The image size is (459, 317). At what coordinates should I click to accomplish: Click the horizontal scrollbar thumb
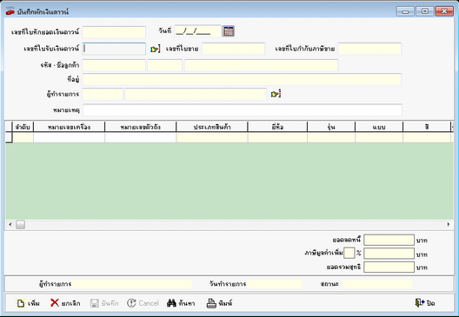(20, 225)
